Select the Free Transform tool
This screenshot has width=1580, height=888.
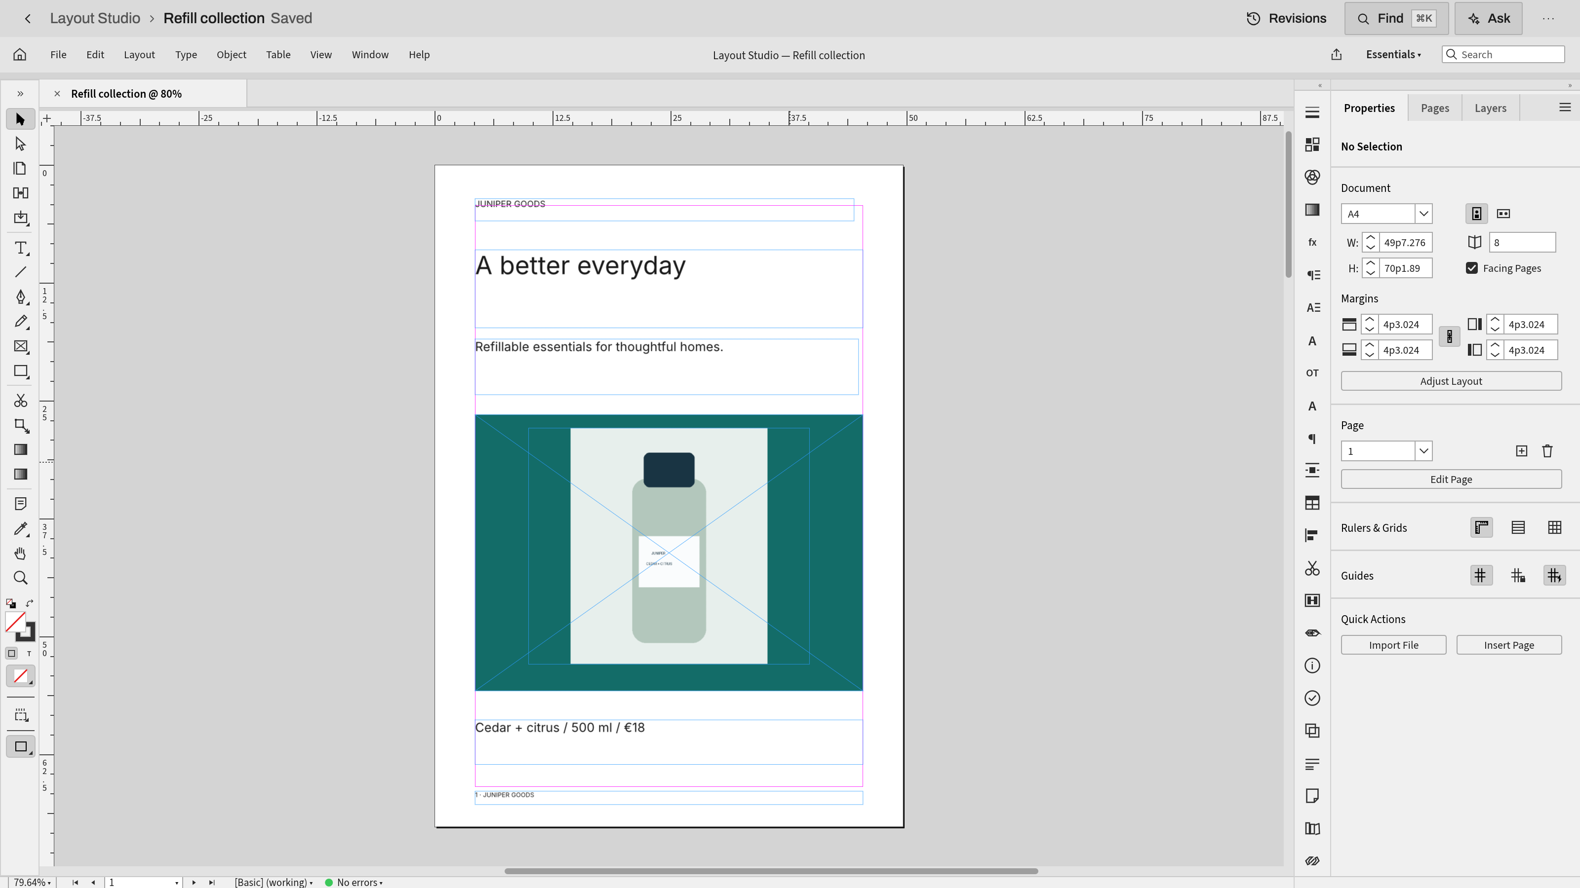[x=20, y=425]
